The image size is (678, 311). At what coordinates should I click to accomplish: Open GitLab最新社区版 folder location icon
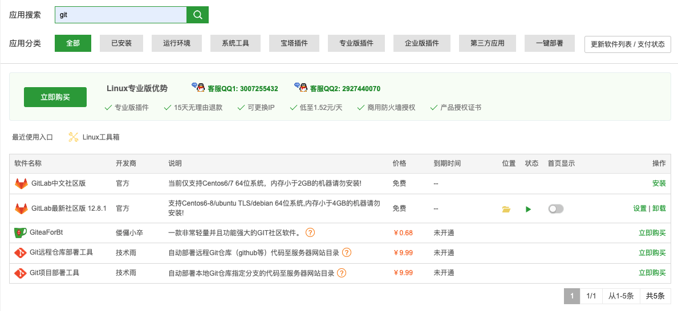coord(506,210)
